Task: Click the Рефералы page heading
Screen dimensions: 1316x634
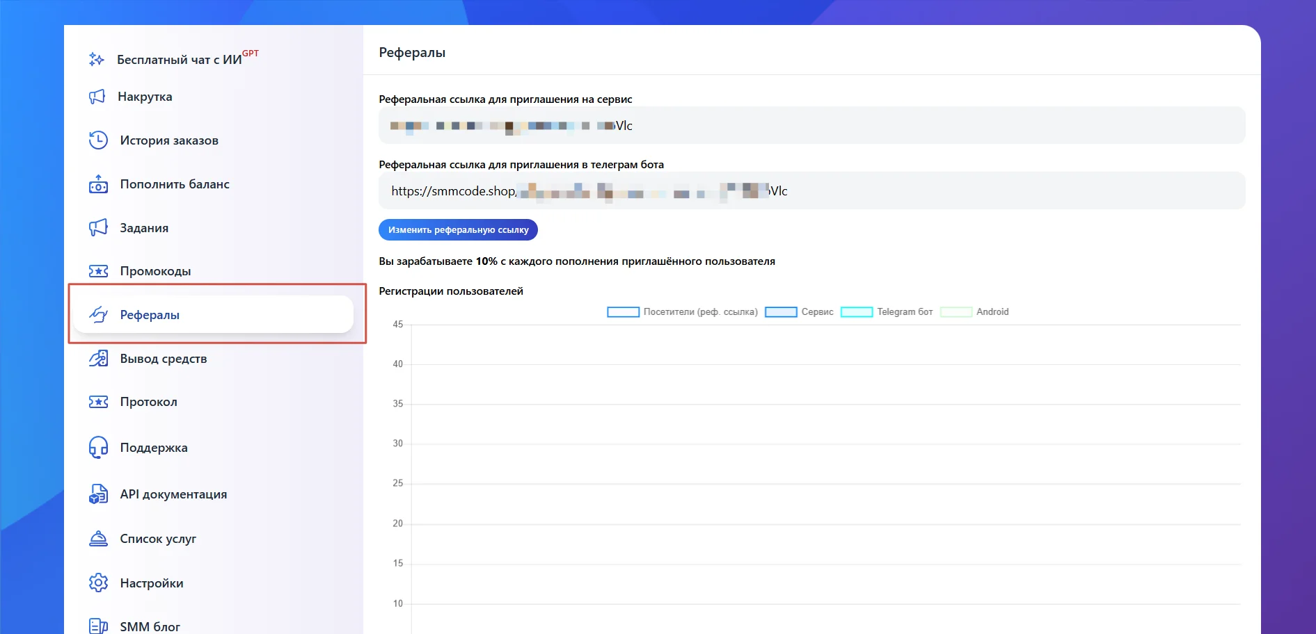Action: pos(412,53)
